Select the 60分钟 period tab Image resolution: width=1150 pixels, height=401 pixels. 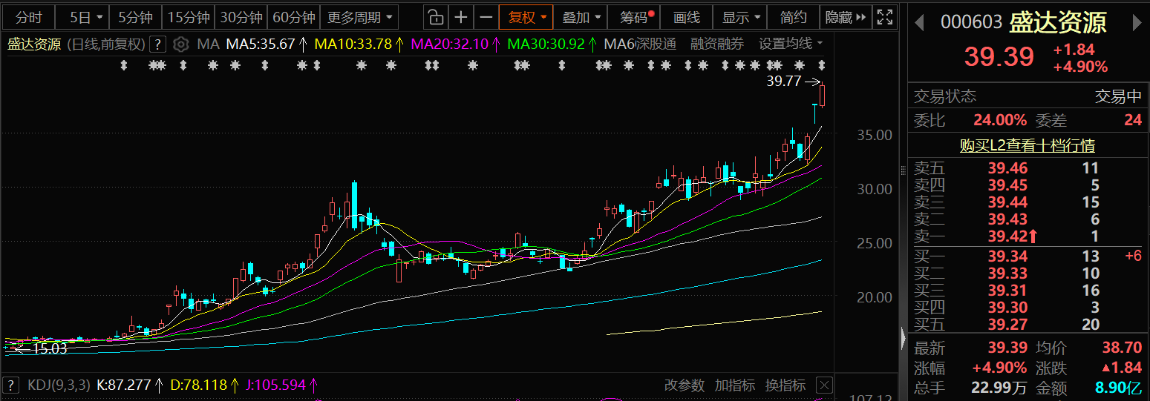pos(294,17)
